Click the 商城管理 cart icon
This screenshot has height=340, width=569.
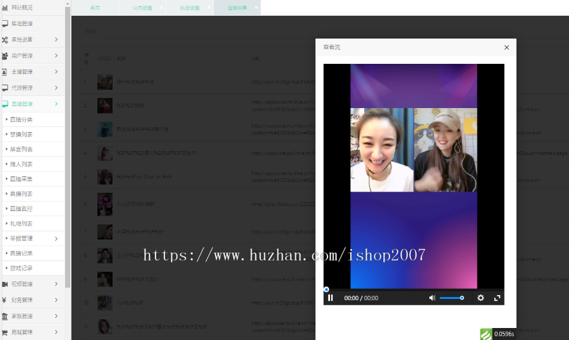click(5, 332)
